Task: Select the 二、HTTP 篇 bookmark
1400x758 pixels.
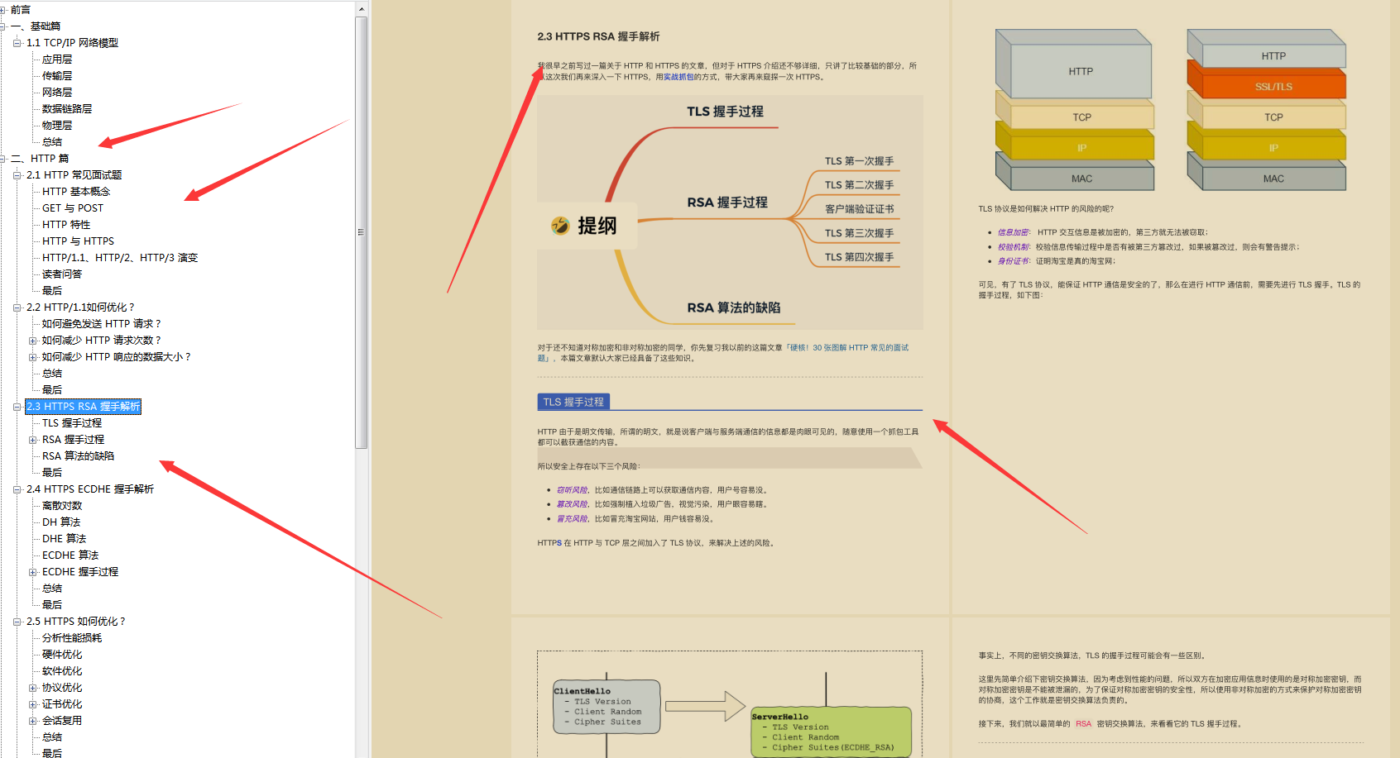Action: coord(40,159)
